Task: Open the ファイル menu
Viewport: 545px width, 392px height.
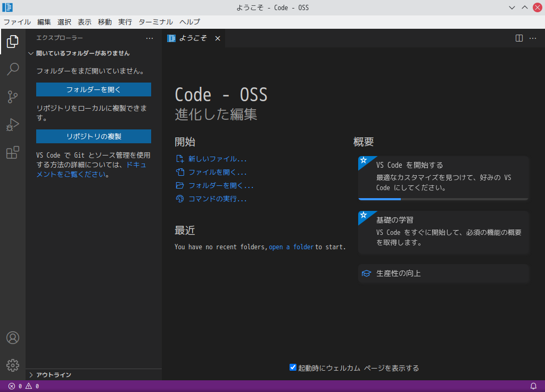Action: [x=17, y=22]
